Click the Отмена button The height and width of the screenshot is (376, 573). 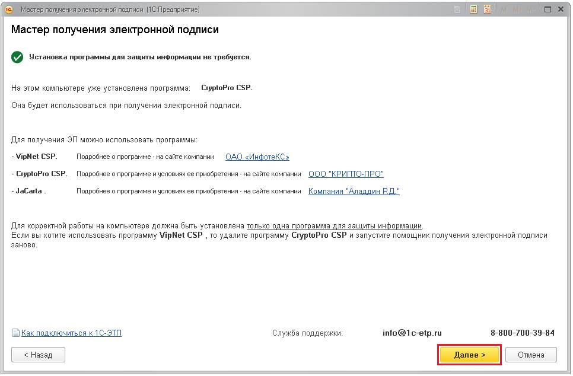coord(531,355)
